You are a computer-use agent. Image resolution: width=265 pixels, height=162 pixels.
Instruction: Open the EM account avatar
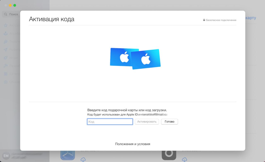tap(6, 156)
